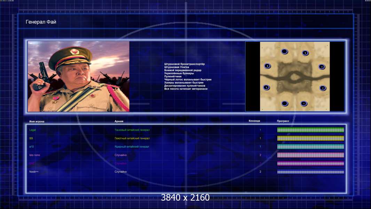The height and width of the screenshot is (209, 371).
Task: Select player name "Legat"
Action: pos(33,130)
